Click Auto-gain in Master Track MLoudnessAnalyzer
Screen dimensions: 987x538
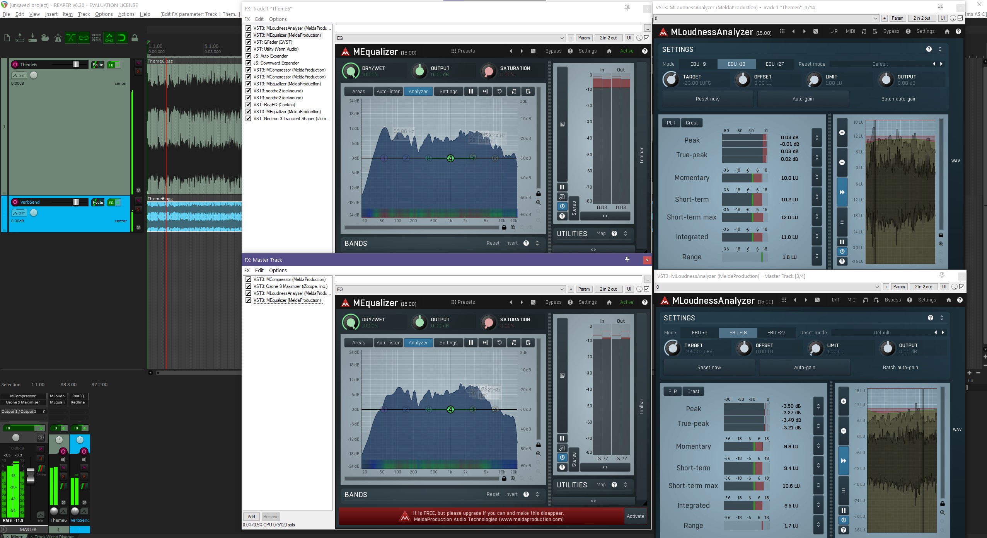tap(805, 368)
